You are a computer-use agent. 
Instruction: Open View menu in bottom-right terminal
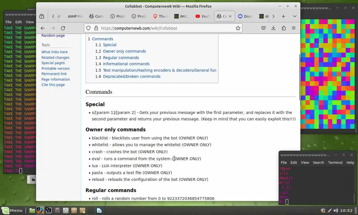coord(305,162)
